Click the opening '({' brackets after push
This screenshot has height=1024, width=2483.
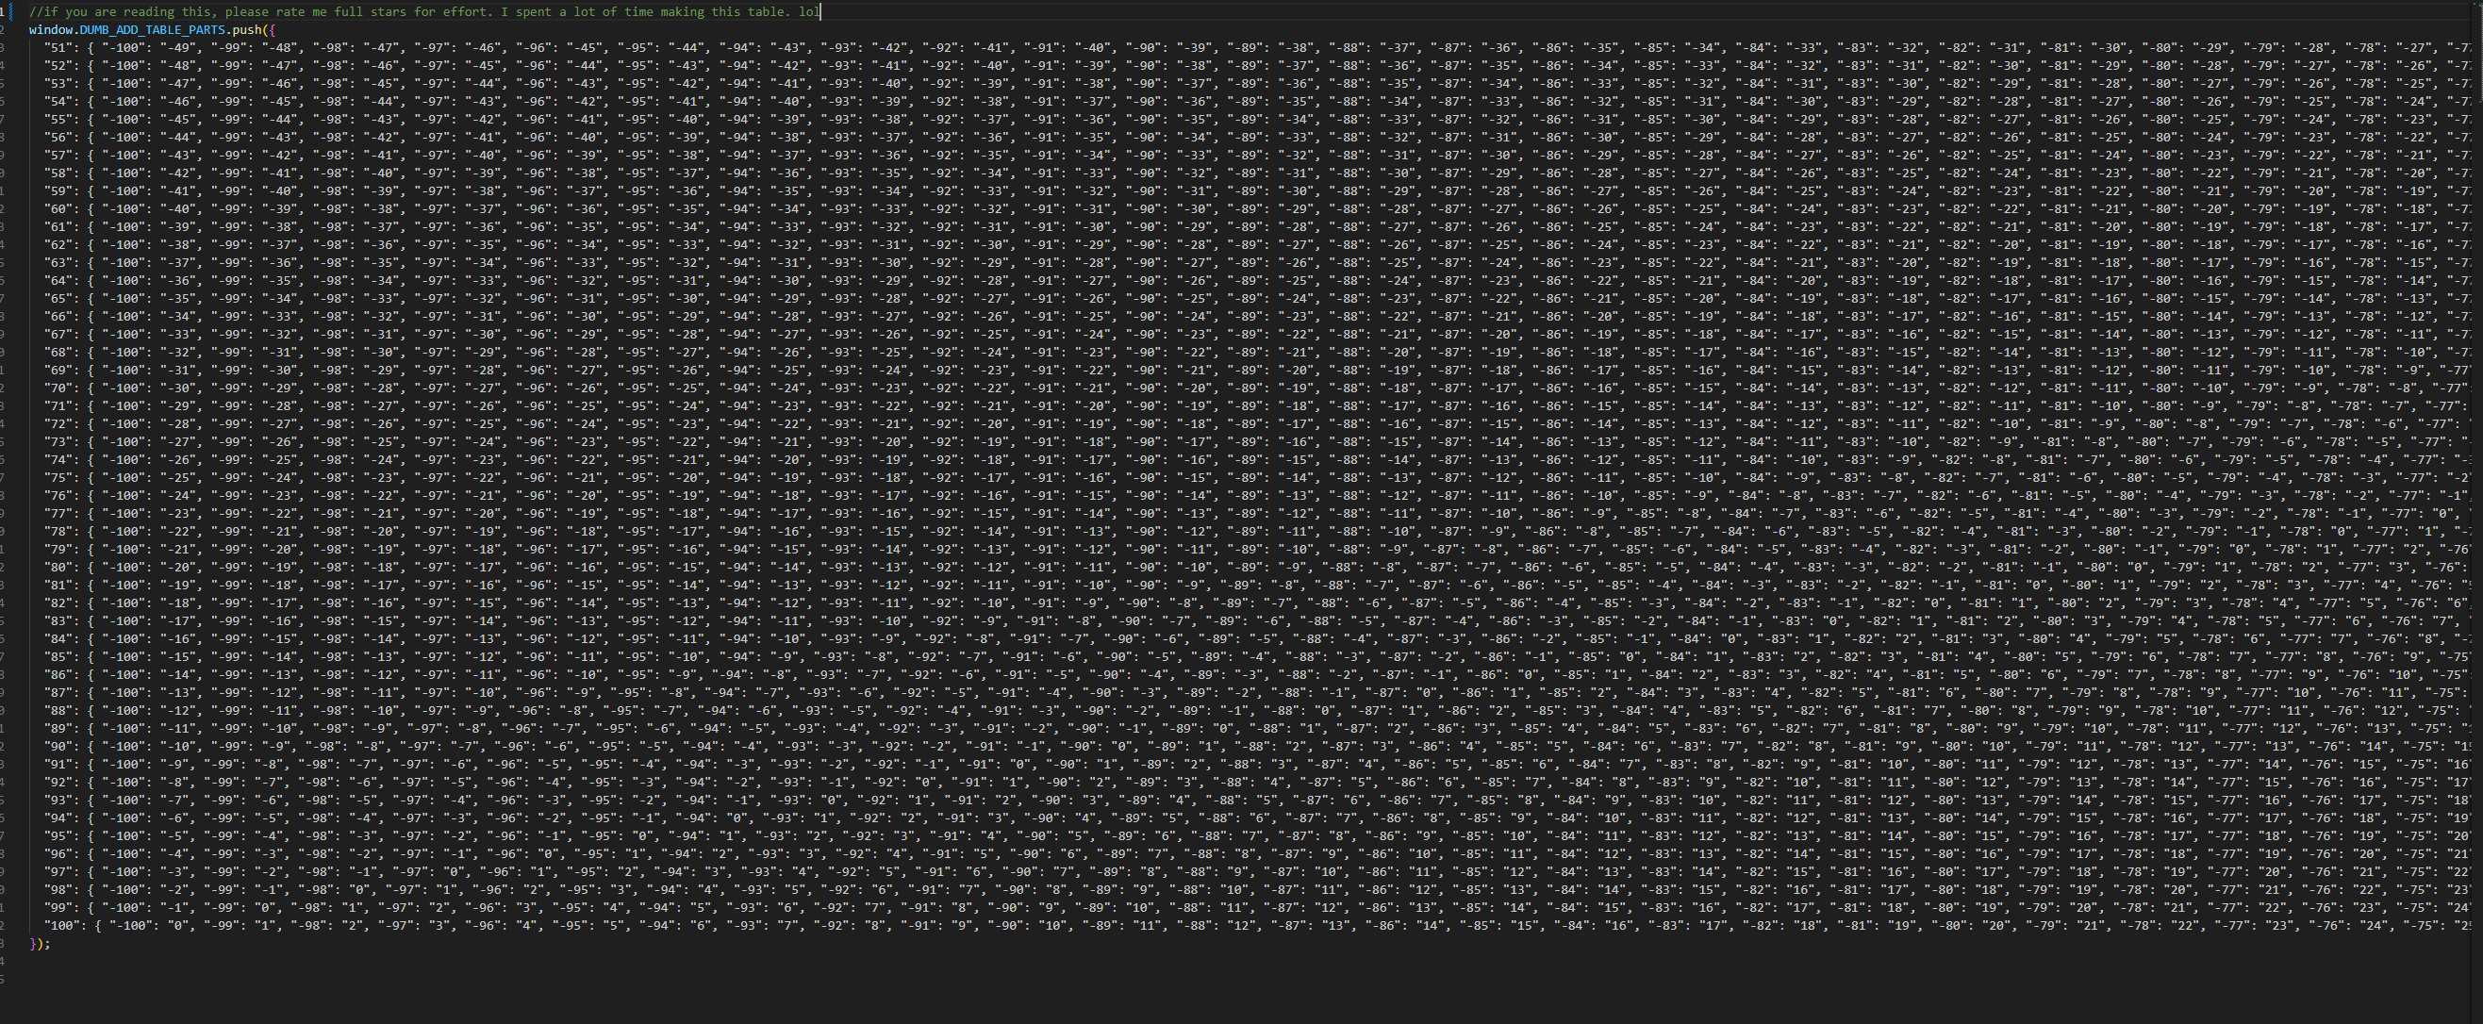click(x=269, y=30)
